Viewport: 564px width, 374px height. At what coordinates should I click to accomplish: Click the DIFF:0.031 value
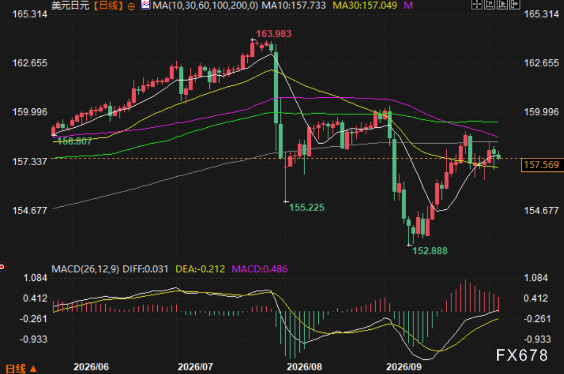145,269
